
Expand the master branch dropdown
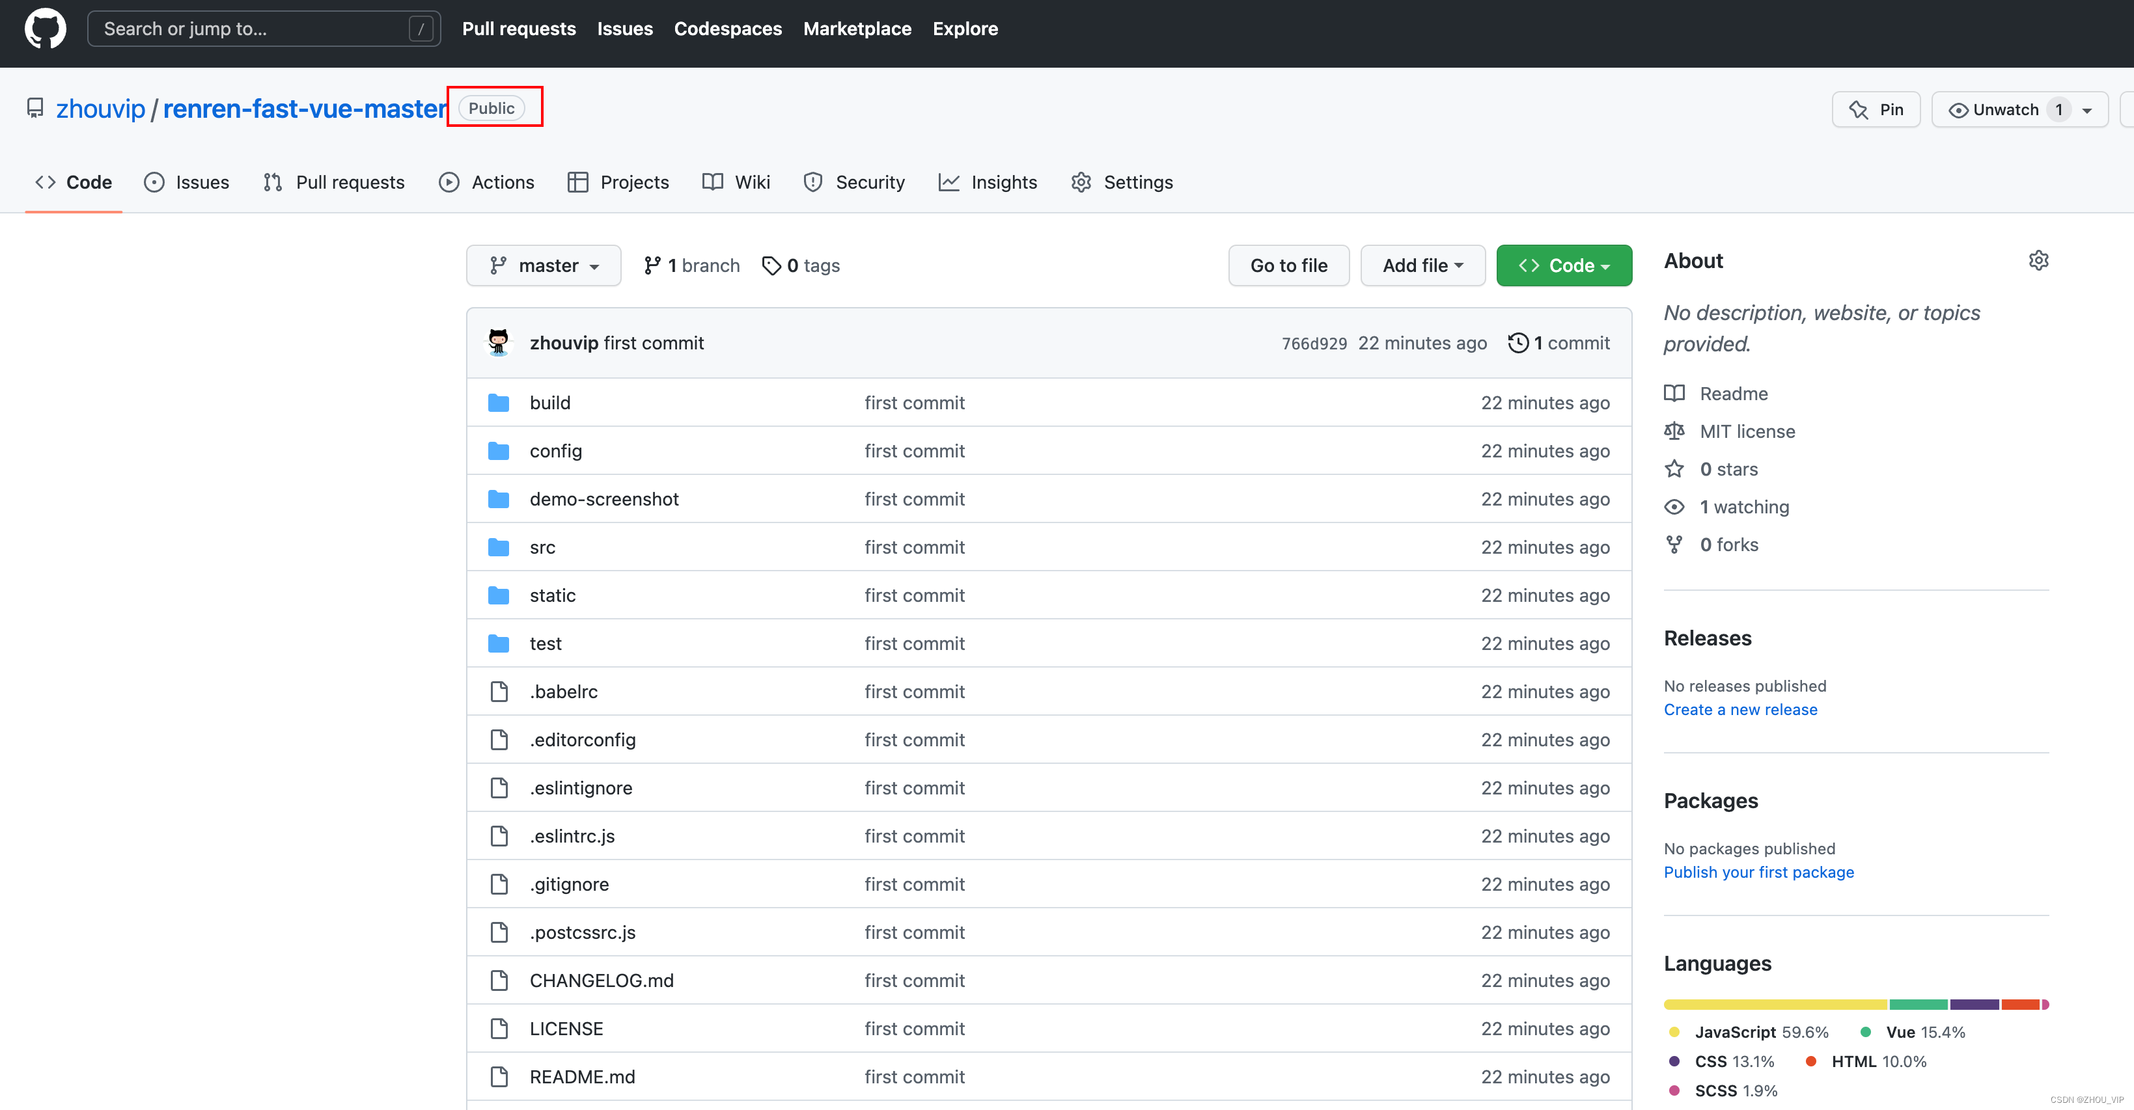[544, 265]
